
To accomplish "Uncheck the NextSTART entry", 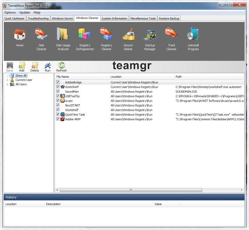I will click(x=58, y=105).
